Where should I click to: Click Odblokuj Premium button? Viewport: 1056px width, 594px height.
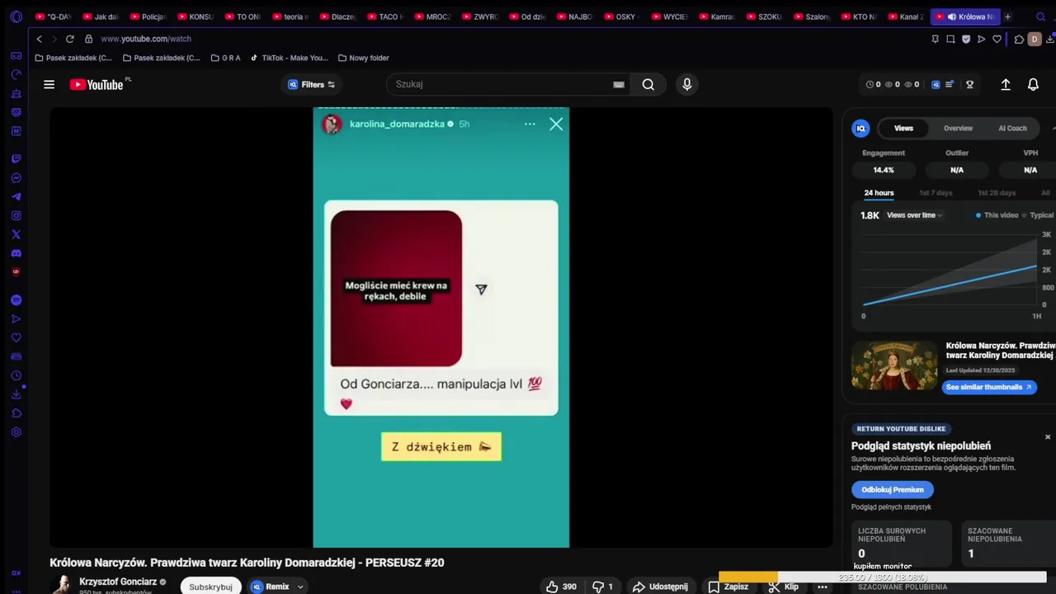892,489
